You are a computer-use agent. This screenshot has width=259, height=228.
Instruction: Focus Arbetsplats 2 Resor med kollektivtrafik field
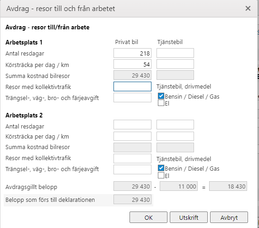point(132,158)
